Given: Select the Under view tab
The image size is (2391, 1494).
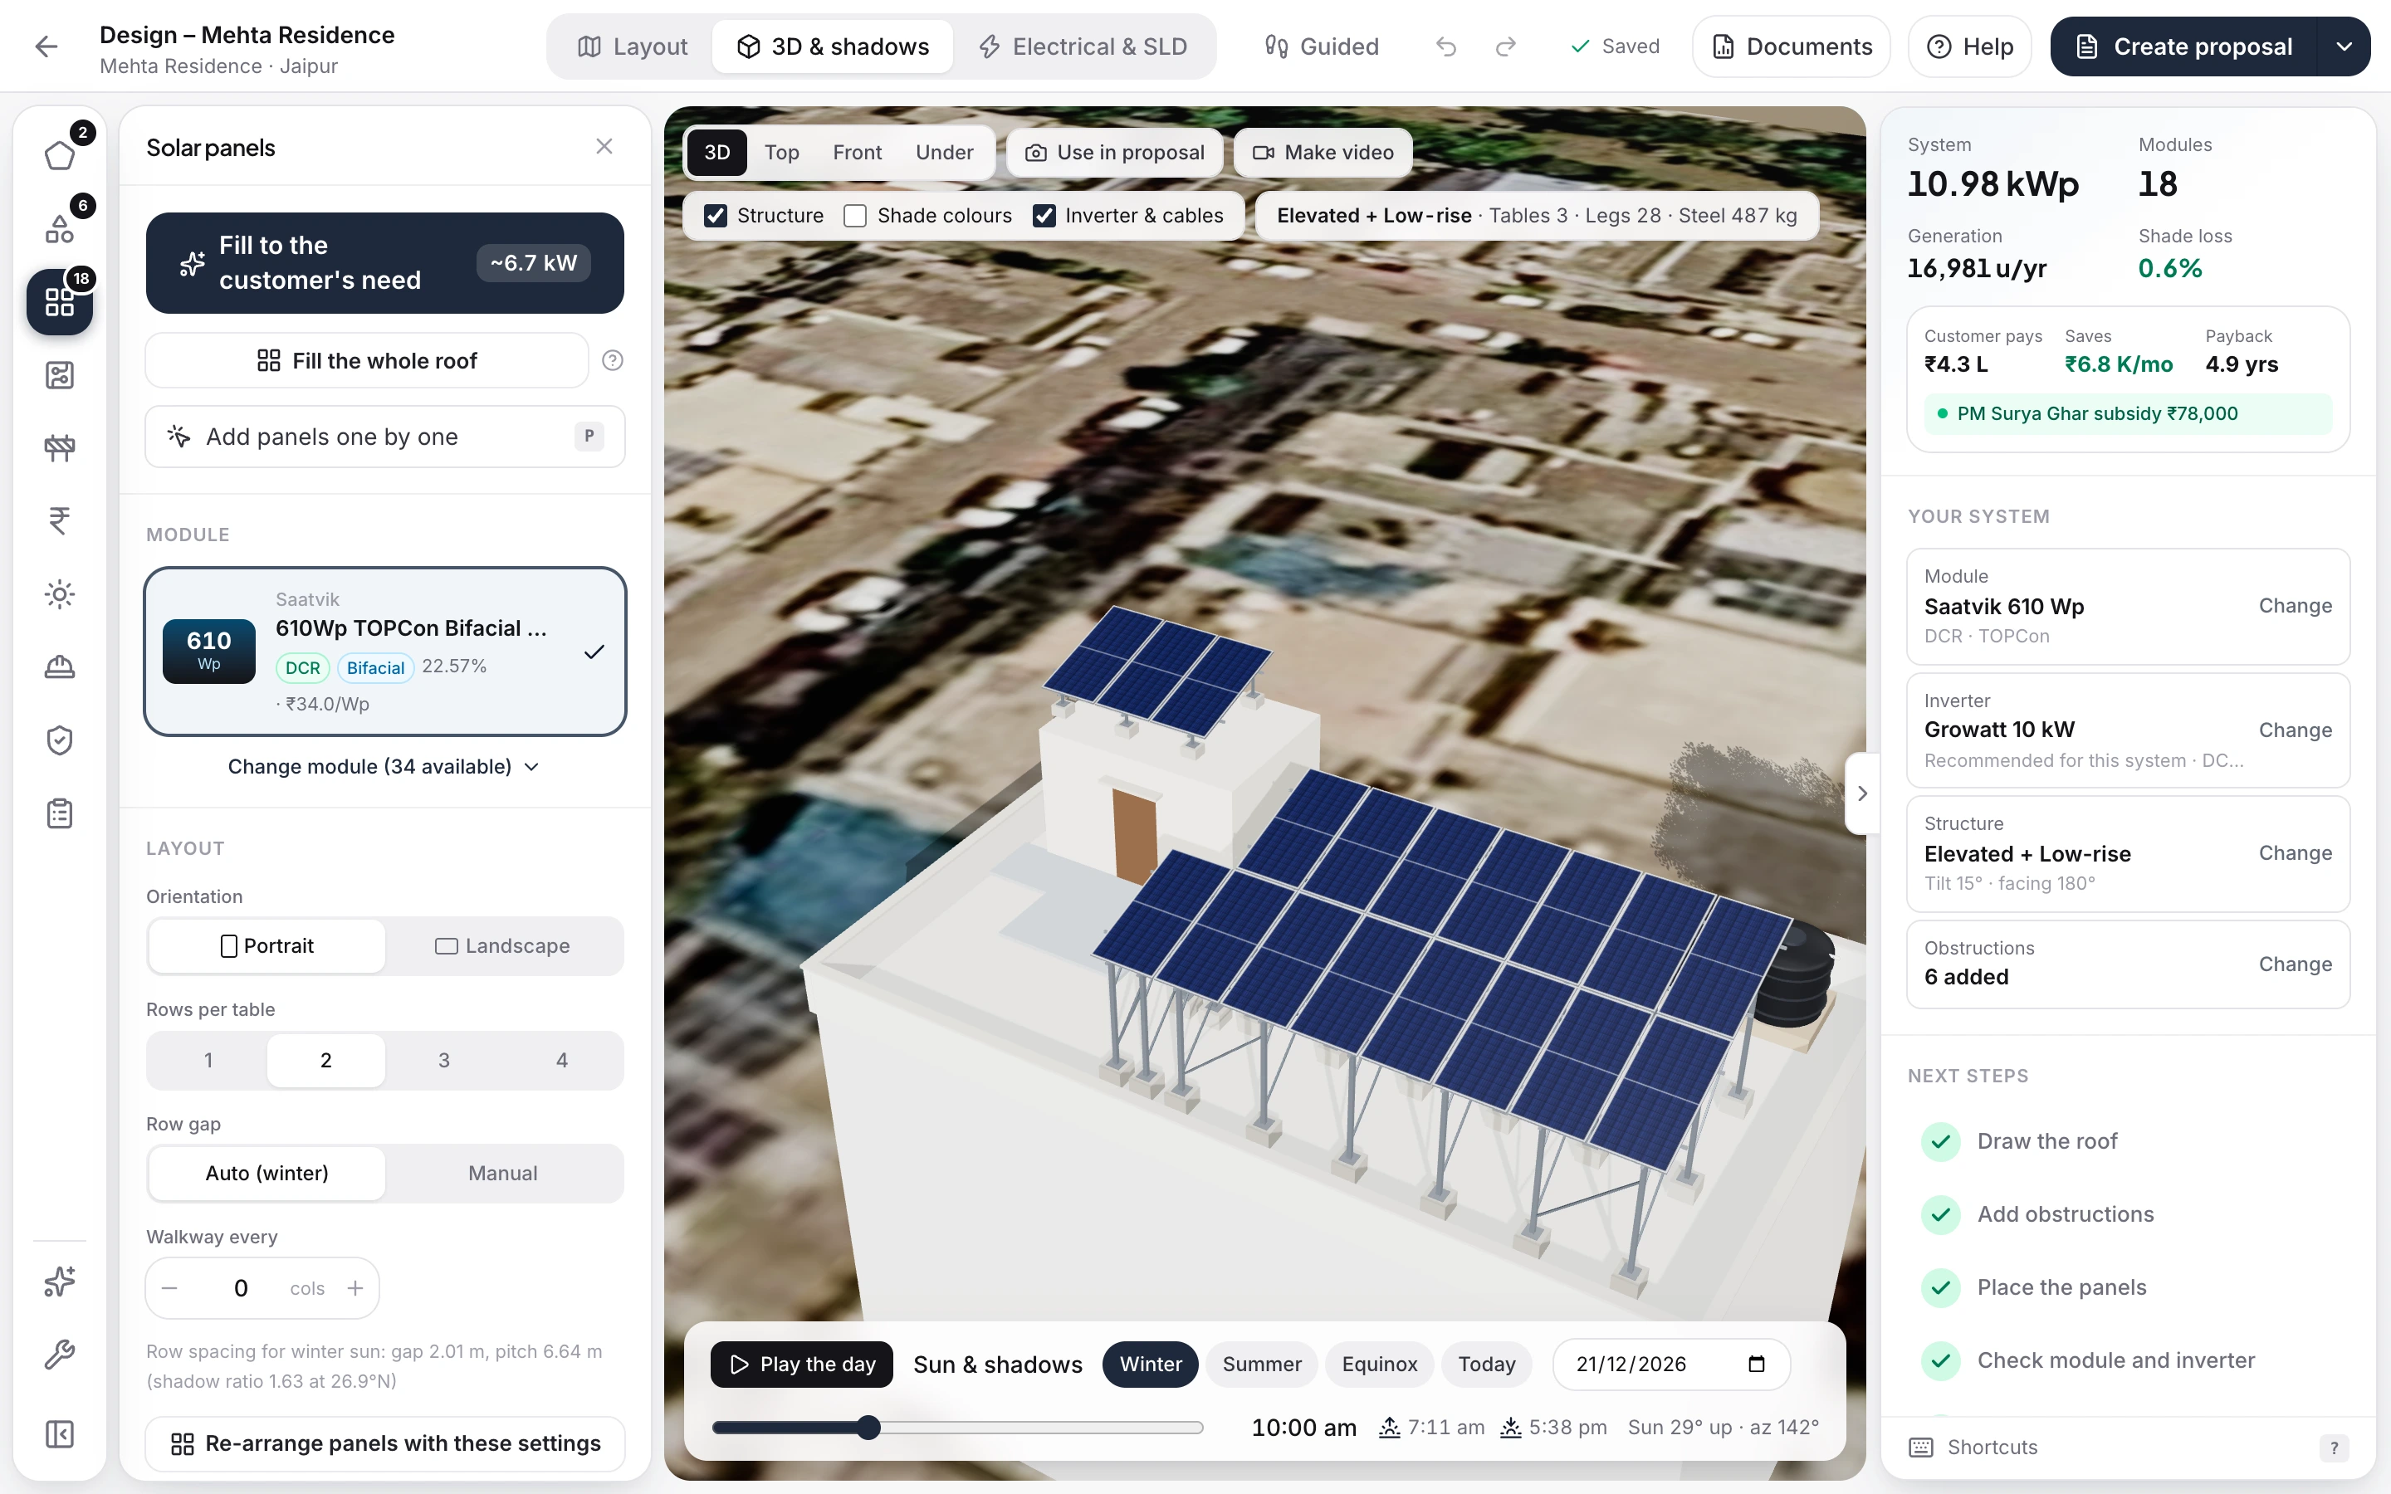Looking at the screenshot, I should point(944,152).
